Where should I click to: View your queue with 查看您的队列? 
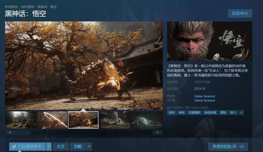pyautogui.click(x=228, y=146)
